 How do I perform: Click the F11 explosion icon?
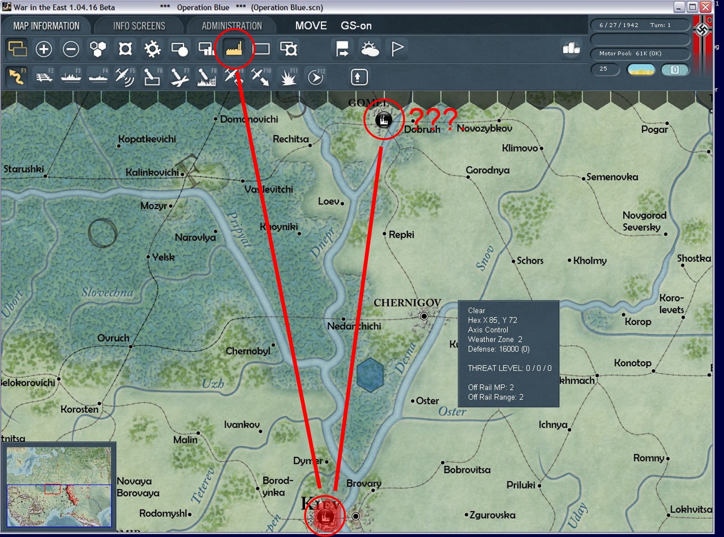pos(288,77)
